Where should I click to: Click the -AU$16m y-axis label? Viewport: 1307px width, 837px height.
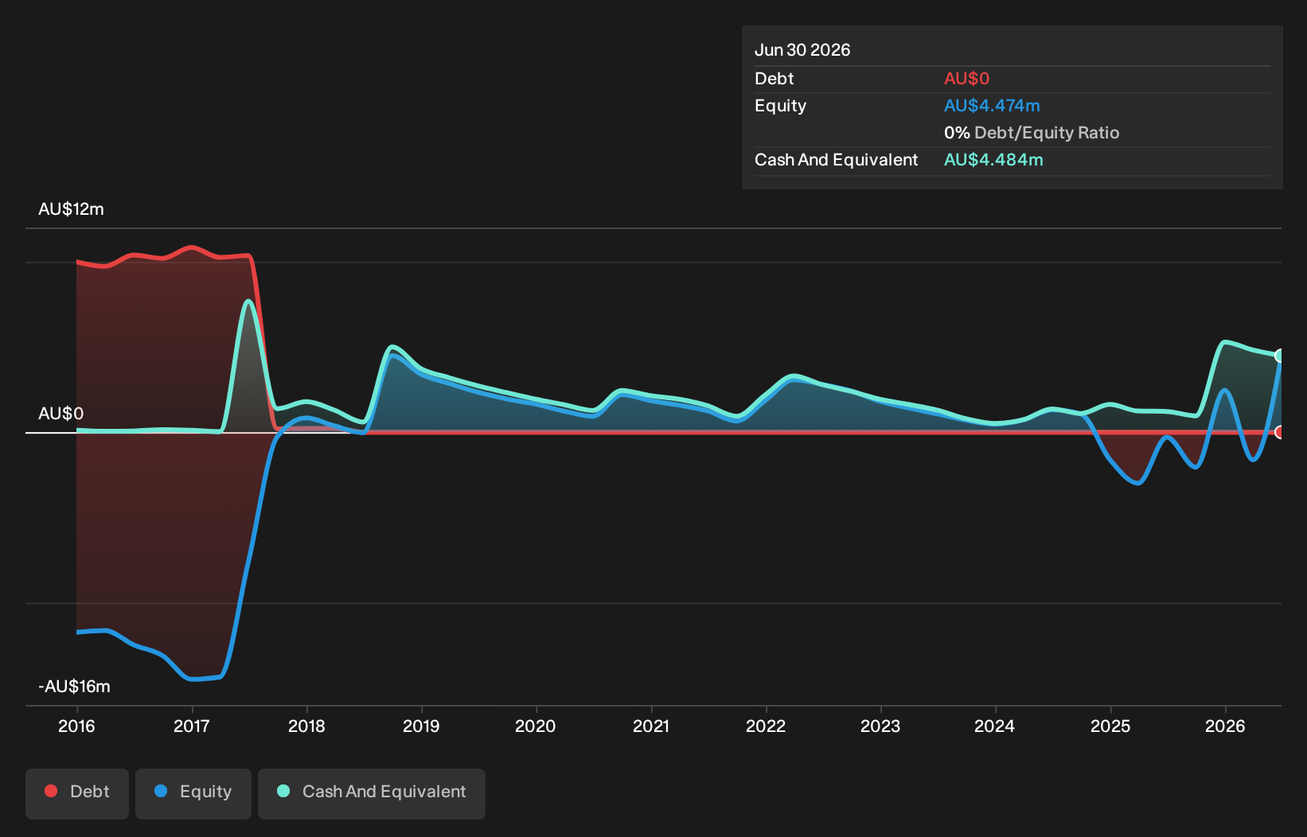74,687
